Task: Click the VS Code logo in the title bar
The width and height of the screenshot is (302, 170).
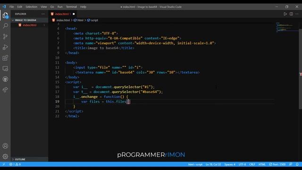Action: coord(4,7)
